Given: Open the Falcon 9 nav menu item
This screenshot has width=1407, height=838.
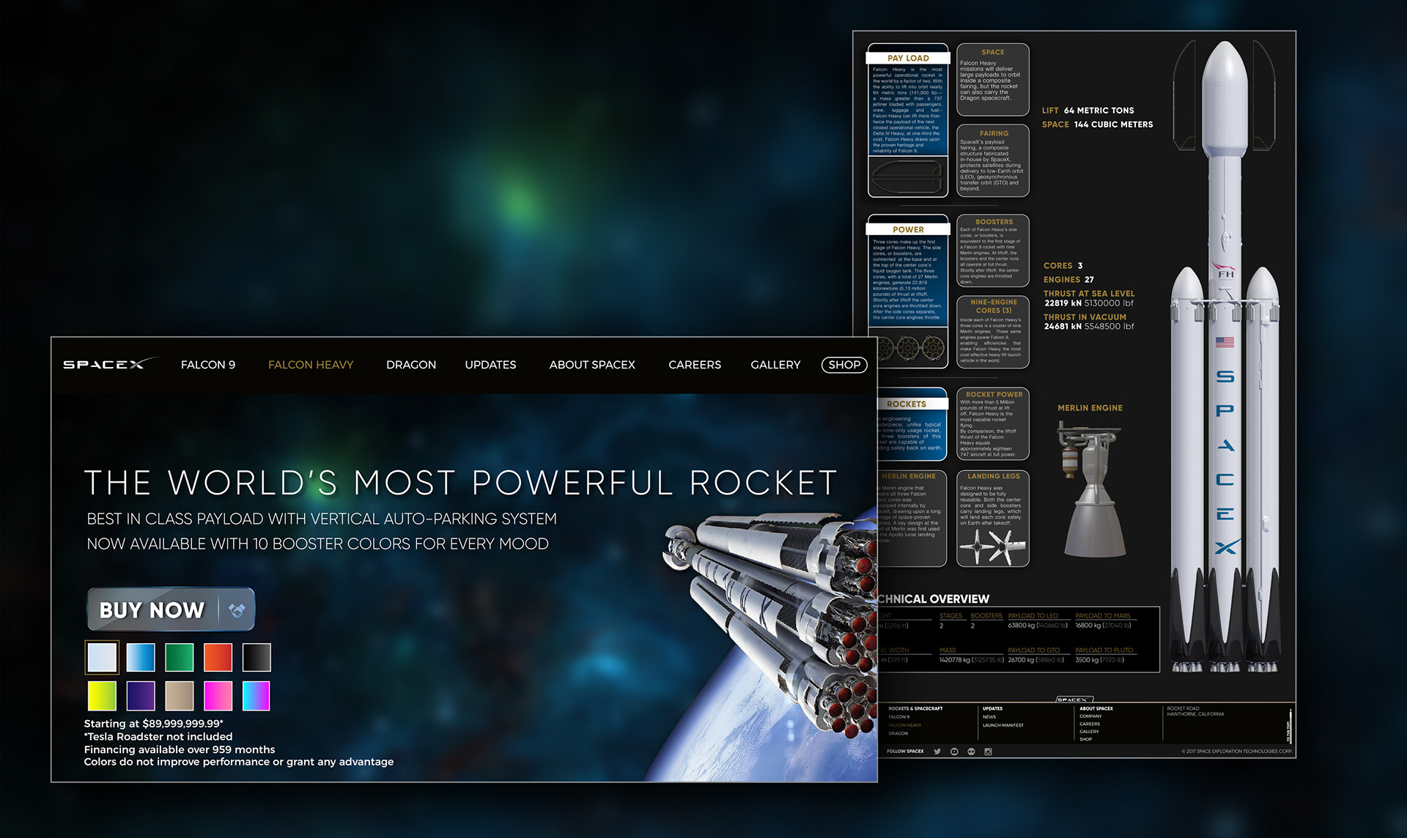Looking at the screenshot, I should 208,365.
